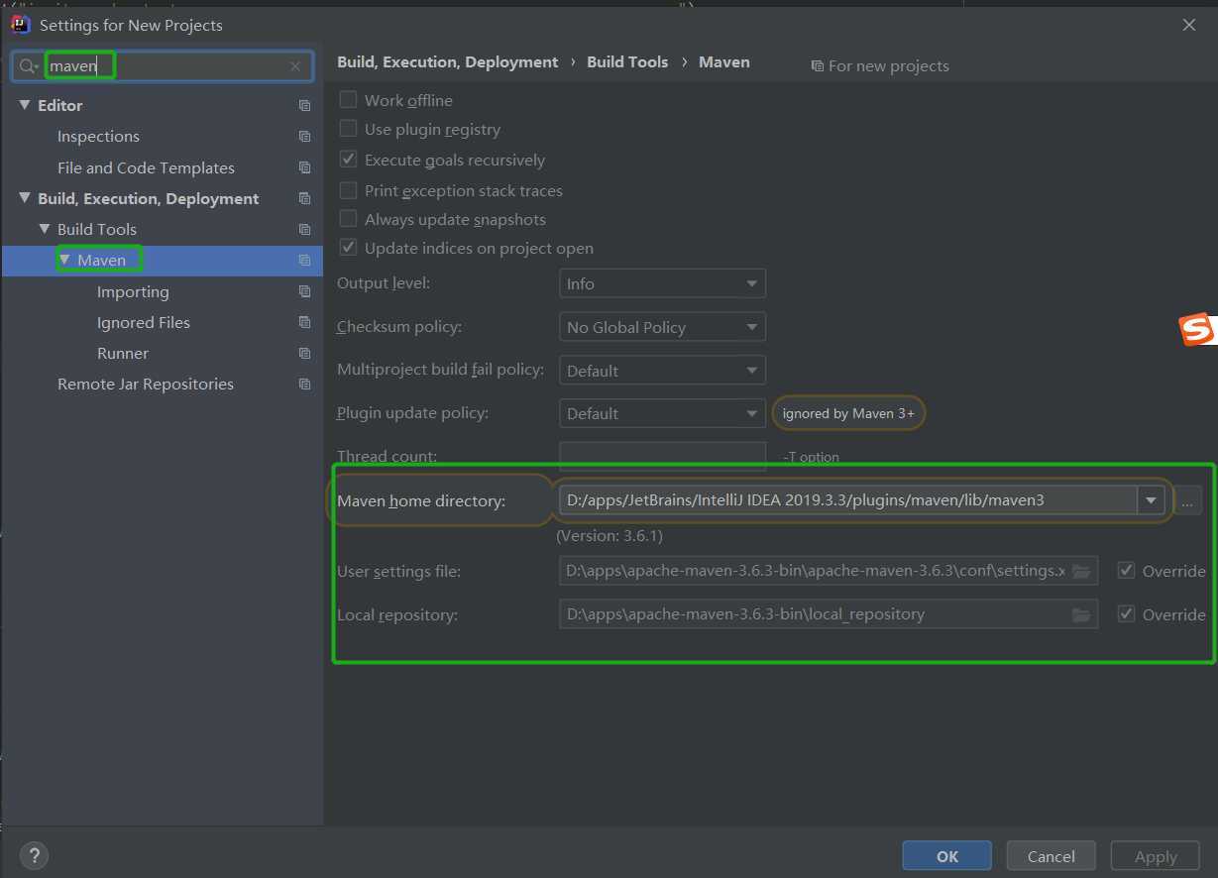
Task: Click the Apply button
Action: (1156, 856)
